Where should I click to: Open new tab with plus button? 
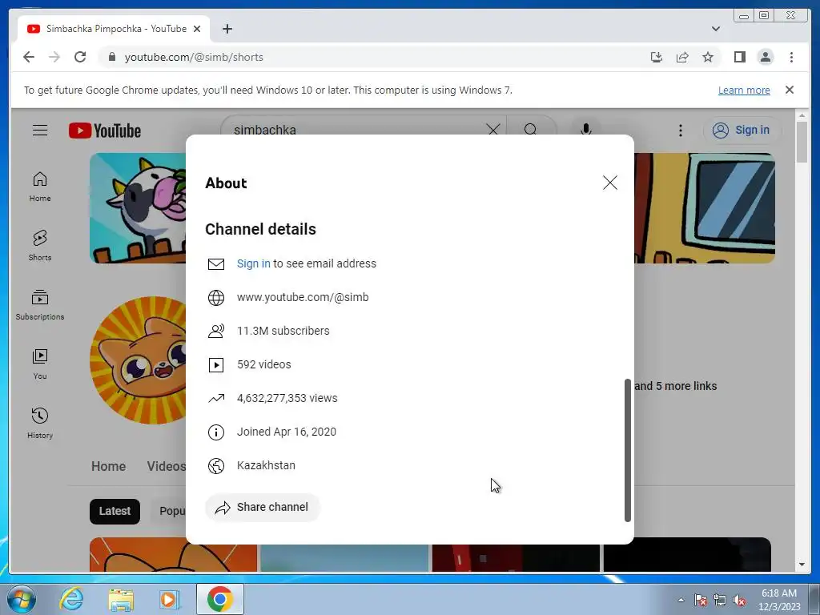(x=227, y=29)
